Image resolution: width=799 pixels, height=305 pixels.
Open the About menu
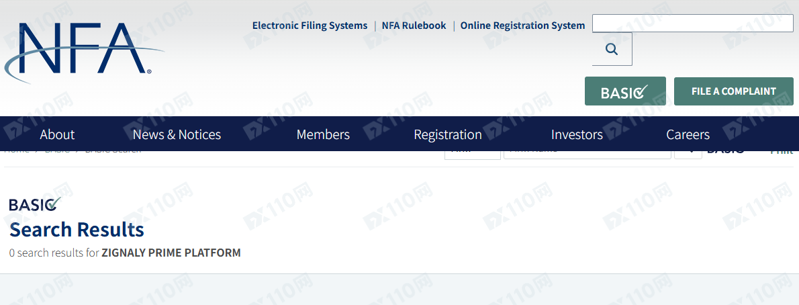[57, 134]
